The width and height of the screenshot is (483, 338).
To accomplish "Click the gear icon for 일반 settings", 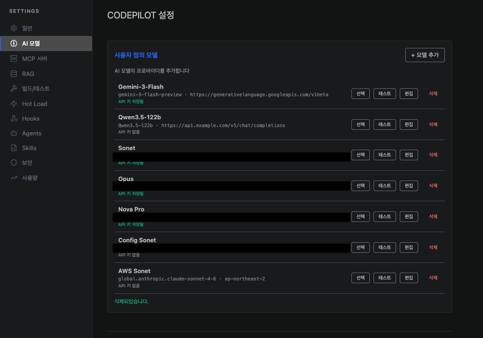I will [x=13, y=28].
